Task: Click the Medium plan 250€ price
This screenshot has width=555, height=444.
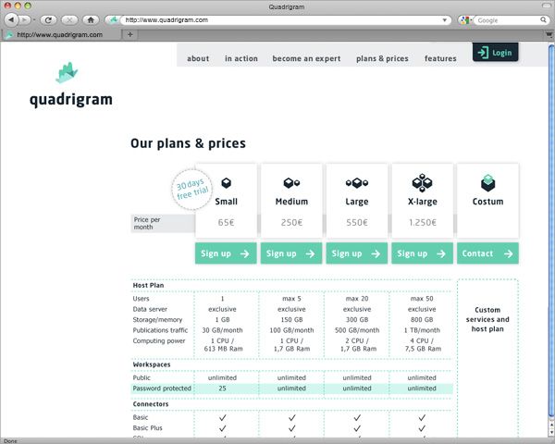Action: [291, 222]
